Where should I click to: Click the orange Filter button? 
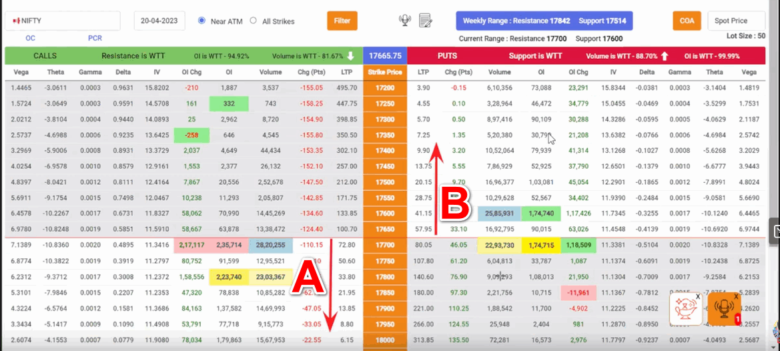(x=342, y=21)
